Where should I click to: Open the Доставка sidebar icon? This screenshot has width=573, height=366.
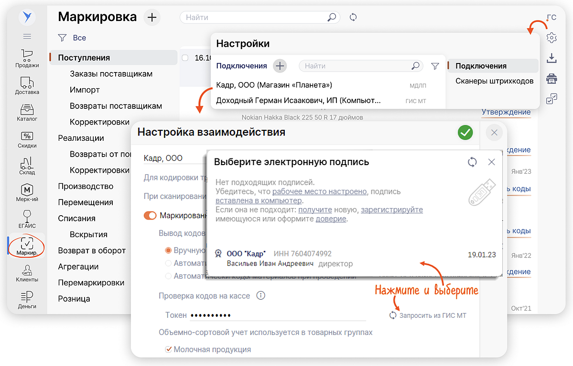point(27,85)
